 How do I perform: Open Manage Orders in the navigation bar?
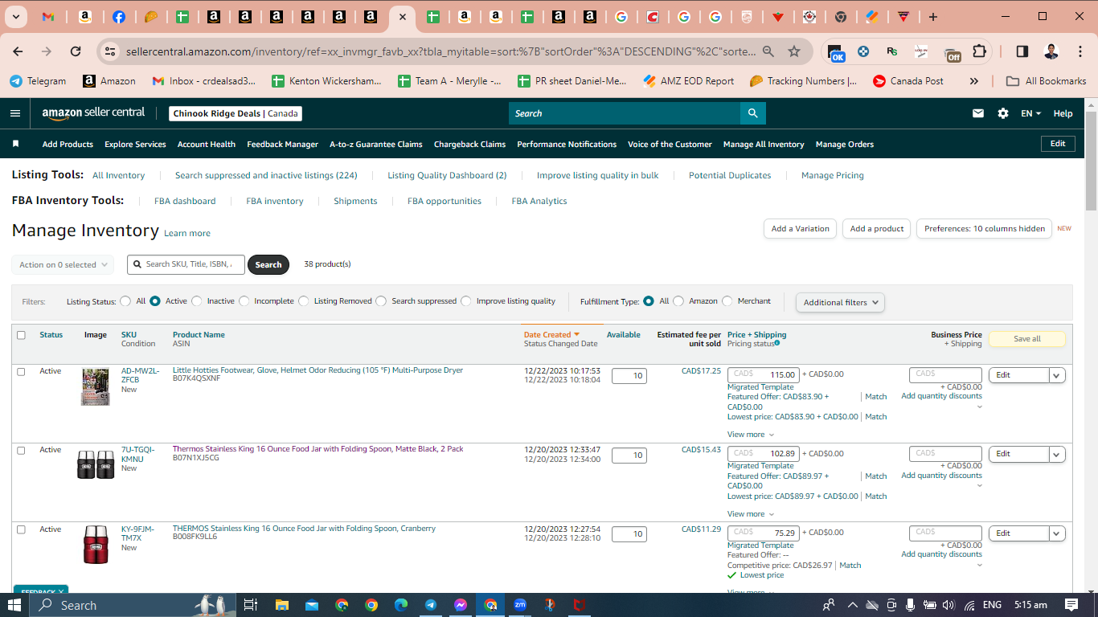(845, 145)
